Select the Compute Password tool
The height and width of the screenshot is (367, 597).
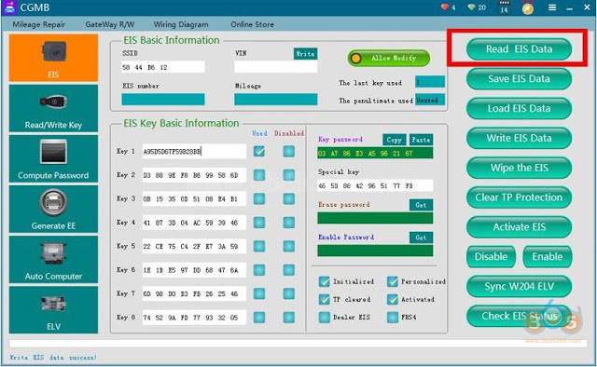(53, 158)
